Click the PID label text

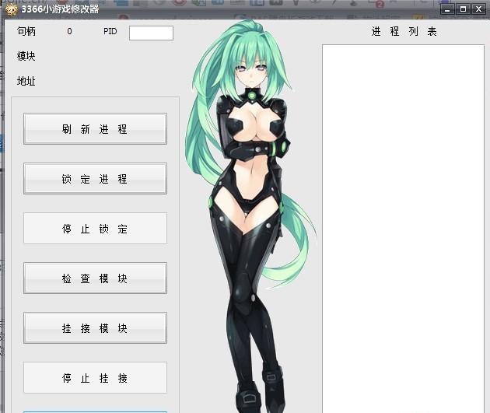point(110,32)
